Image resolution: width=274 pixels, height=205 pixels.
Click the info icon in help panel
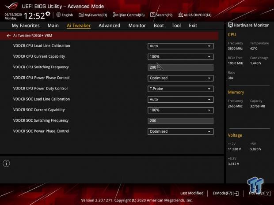click(6, 164)
